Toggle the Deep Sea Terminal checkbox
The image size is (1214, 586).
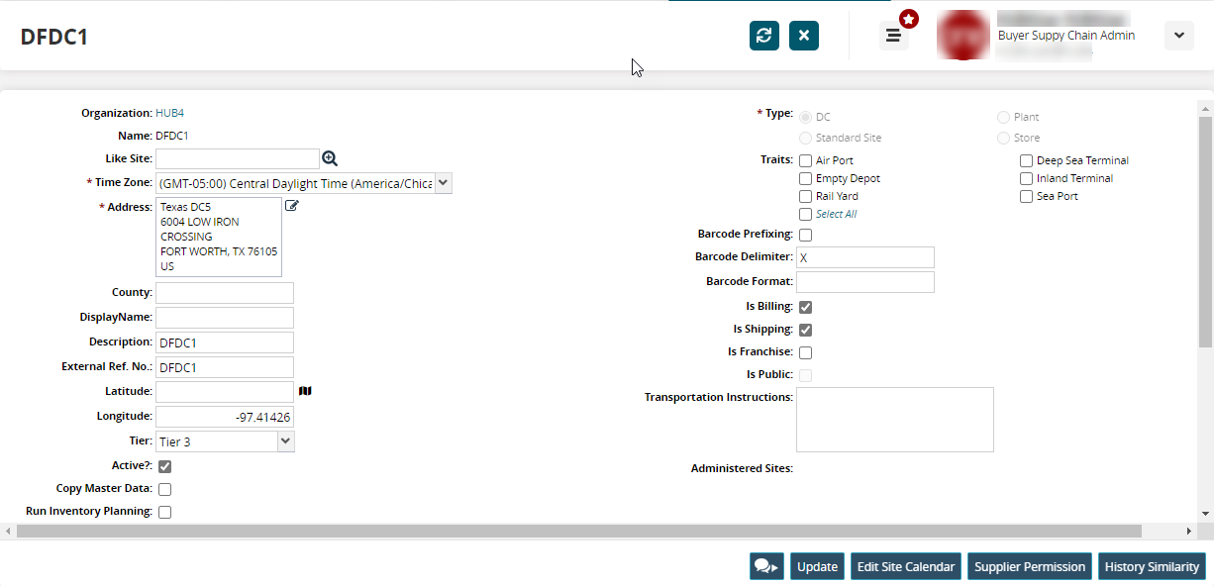click(1027, 160)
